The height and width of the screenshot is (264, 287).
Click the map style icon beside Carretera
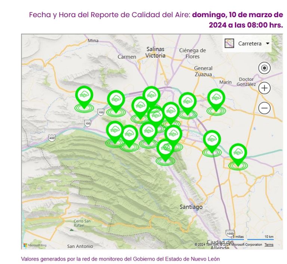click(229, 44)
